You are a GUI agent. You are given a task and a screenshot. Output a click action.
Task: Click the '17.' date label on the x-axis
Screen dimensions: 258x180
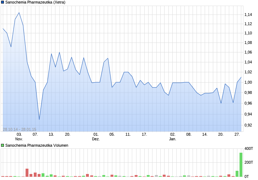144,134
